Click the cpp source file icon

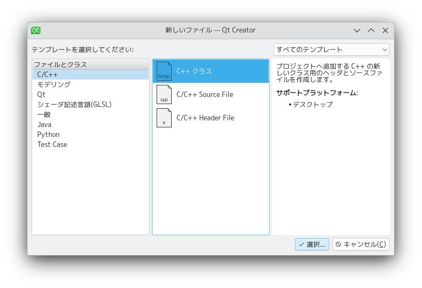tap(164, 94)
